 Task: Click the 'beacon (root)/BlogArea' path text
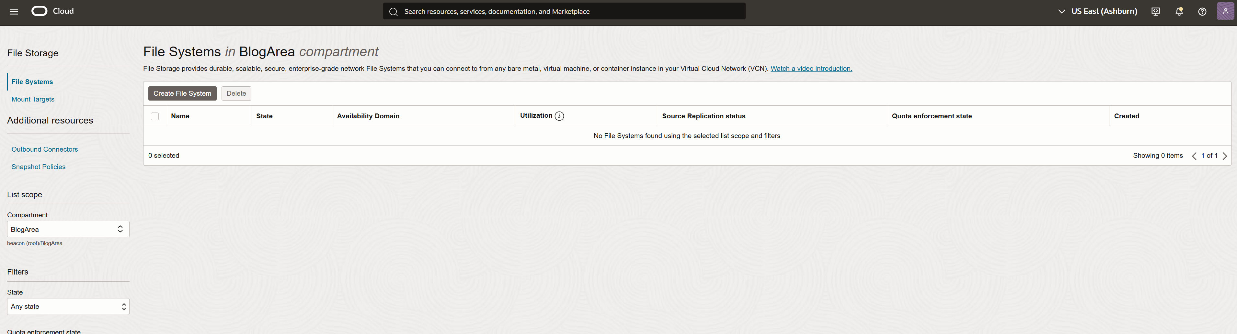(x=35, y=243)
